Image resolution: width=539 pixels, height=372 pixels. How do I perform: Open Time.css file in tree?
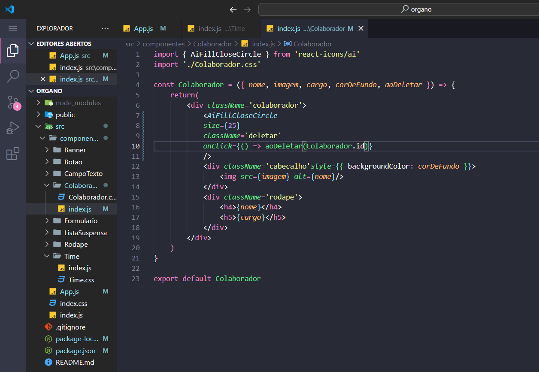coord(71,280)
